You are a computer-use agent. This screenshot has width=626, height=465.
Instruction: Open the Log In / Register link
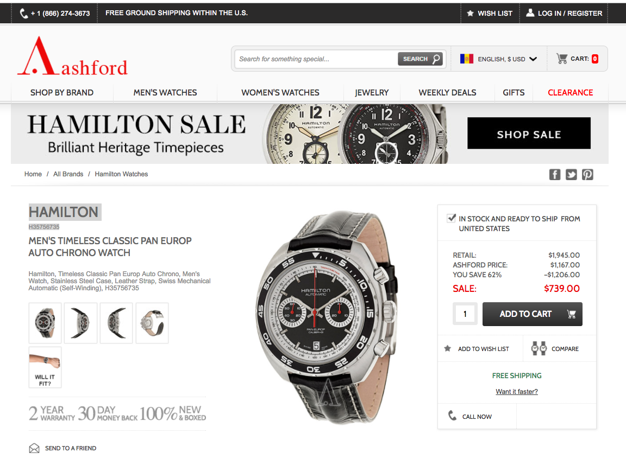(x=564, y=13)
